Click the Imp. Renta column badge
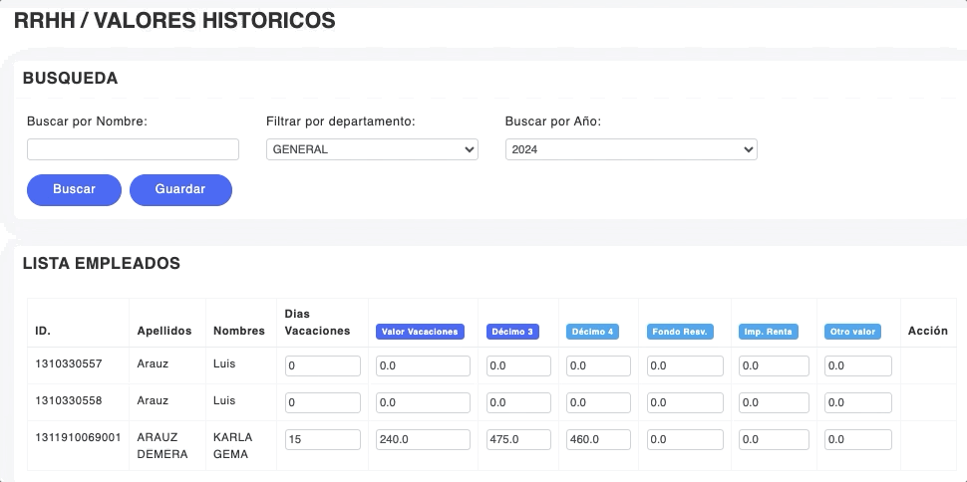967x482 pixels. coord(768,332)
